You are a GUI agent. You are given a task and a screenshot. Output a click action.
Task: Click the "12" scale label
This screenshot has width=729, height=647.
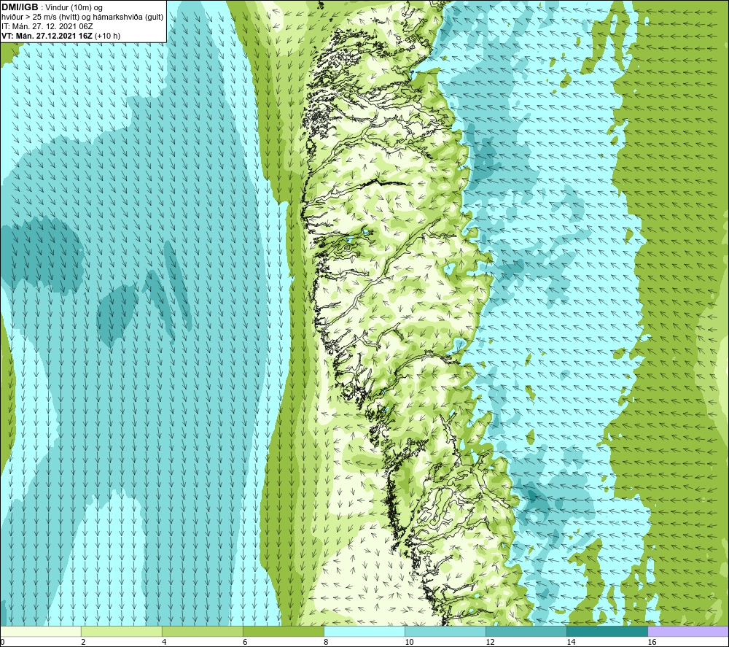[490, 643]
